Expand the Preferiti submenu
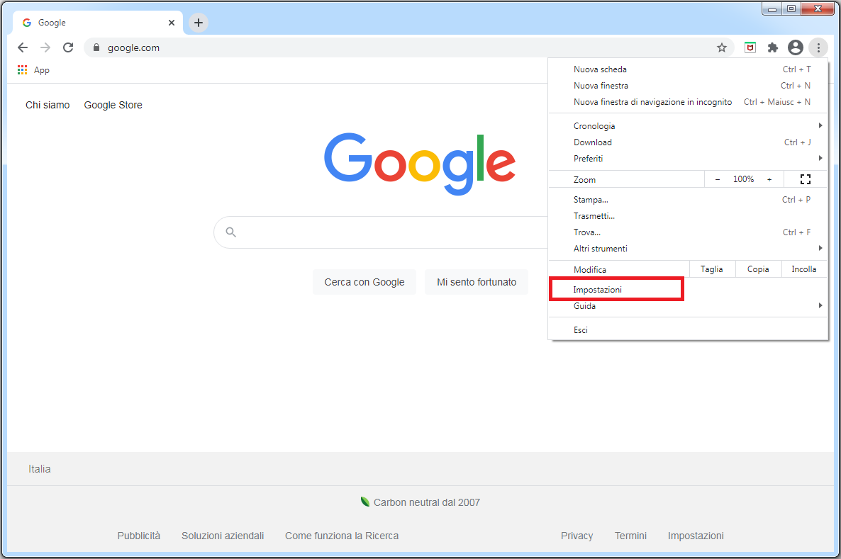This screenshot has width=841, height=559. coord(688,159)
